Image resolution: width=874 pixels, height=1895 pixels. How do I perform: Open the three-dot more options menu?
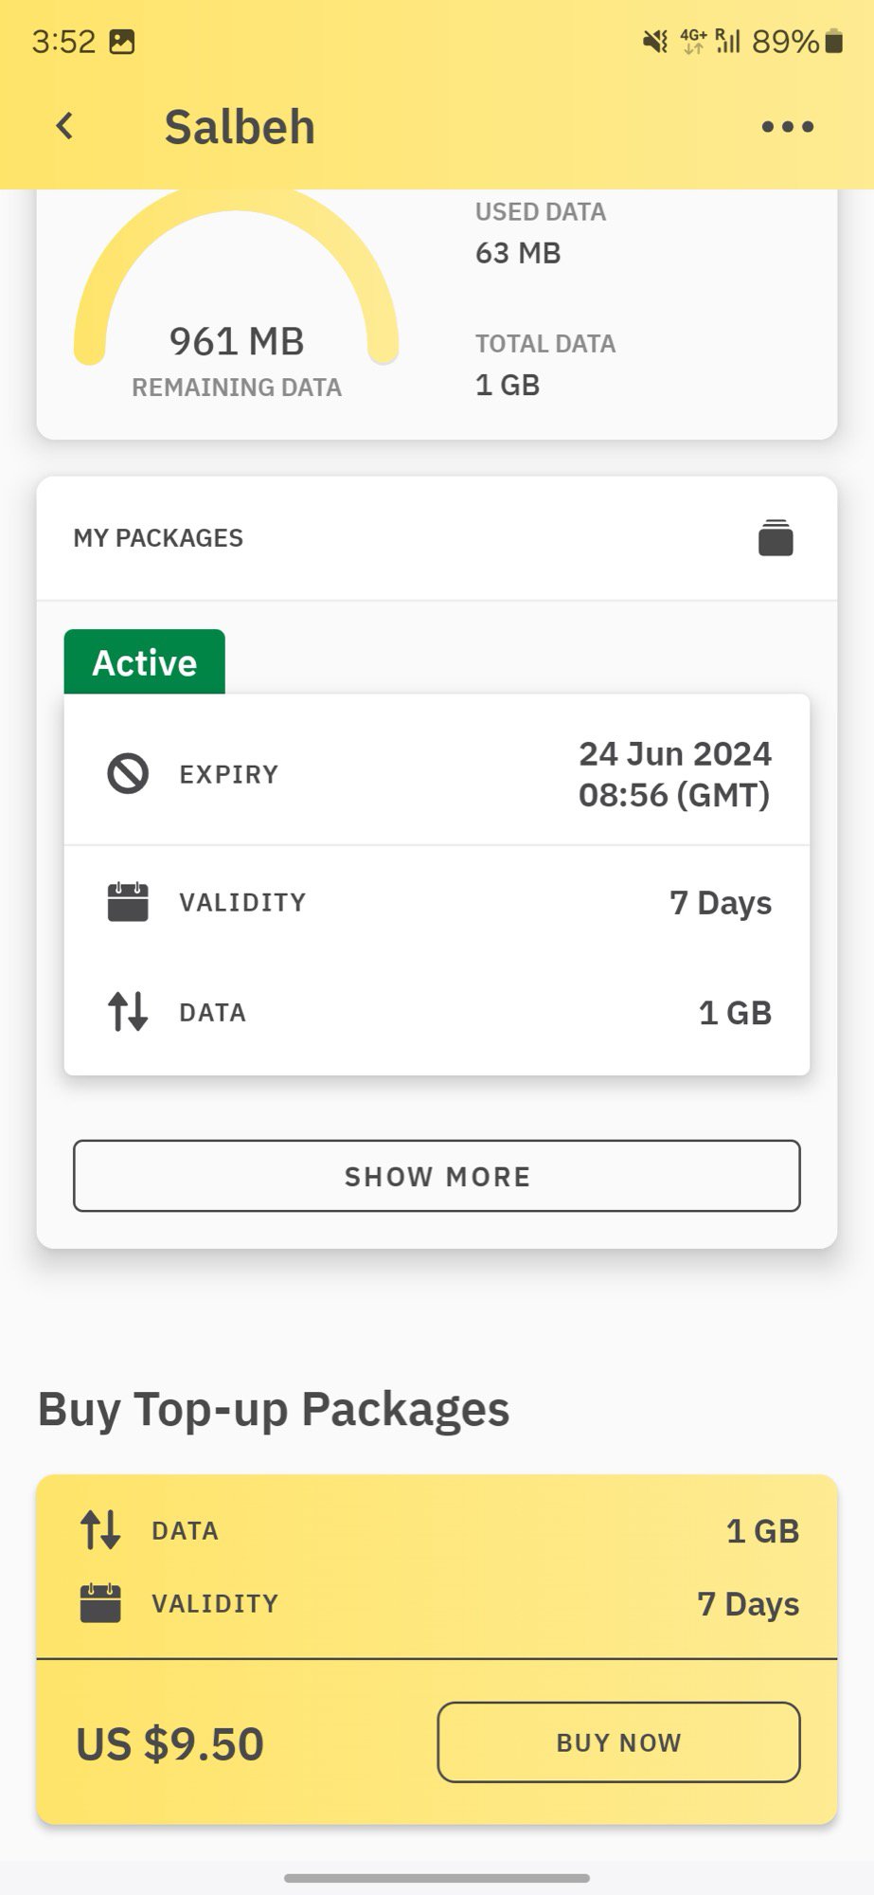[787, 127]
